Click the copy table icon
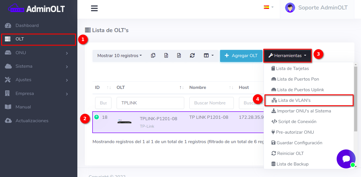 click(153, 56)
